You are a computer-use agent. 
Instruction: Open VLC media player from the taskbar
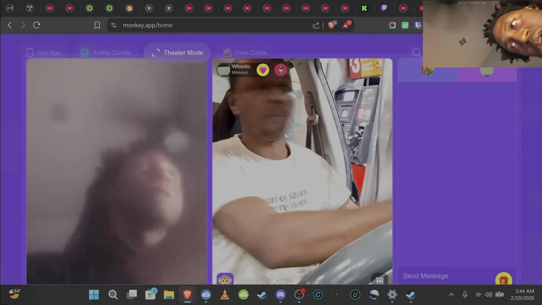(x=225, y=294)
